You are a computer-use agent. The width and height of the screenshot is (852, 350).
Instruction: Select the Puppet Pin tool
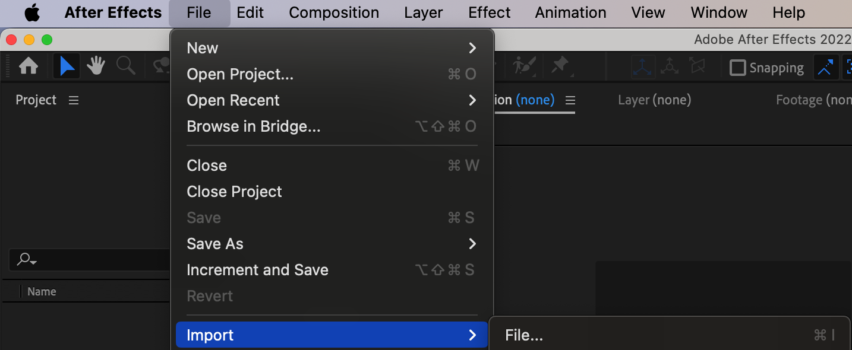[560, 66]
